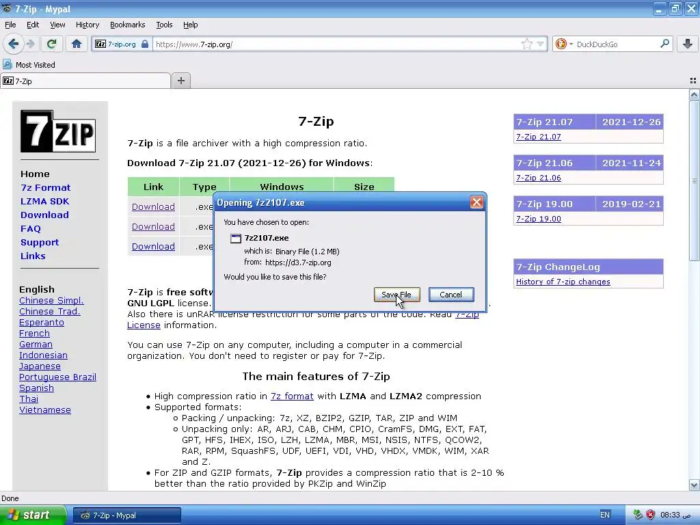Click the safely remove hardware tray icon
This screenshot has width=700, height=525.
[x=638, y=515]
